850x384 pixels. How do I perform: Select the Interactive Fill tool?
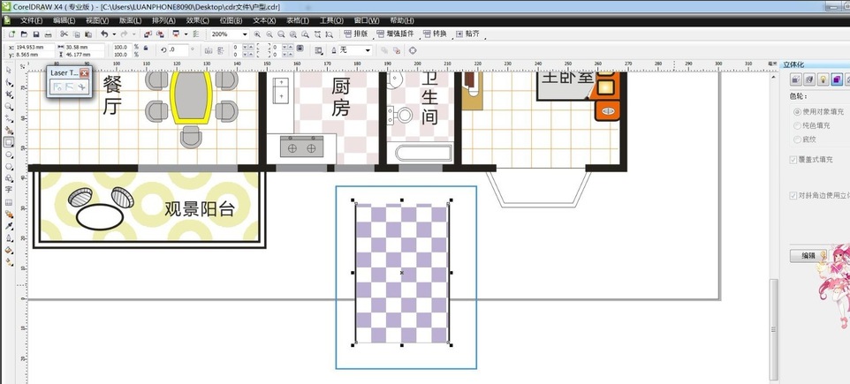pos(9,261)
